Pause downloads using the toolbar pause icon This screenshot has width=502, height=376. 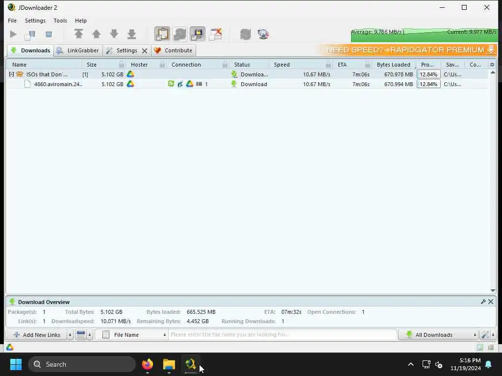pos(30,34)
